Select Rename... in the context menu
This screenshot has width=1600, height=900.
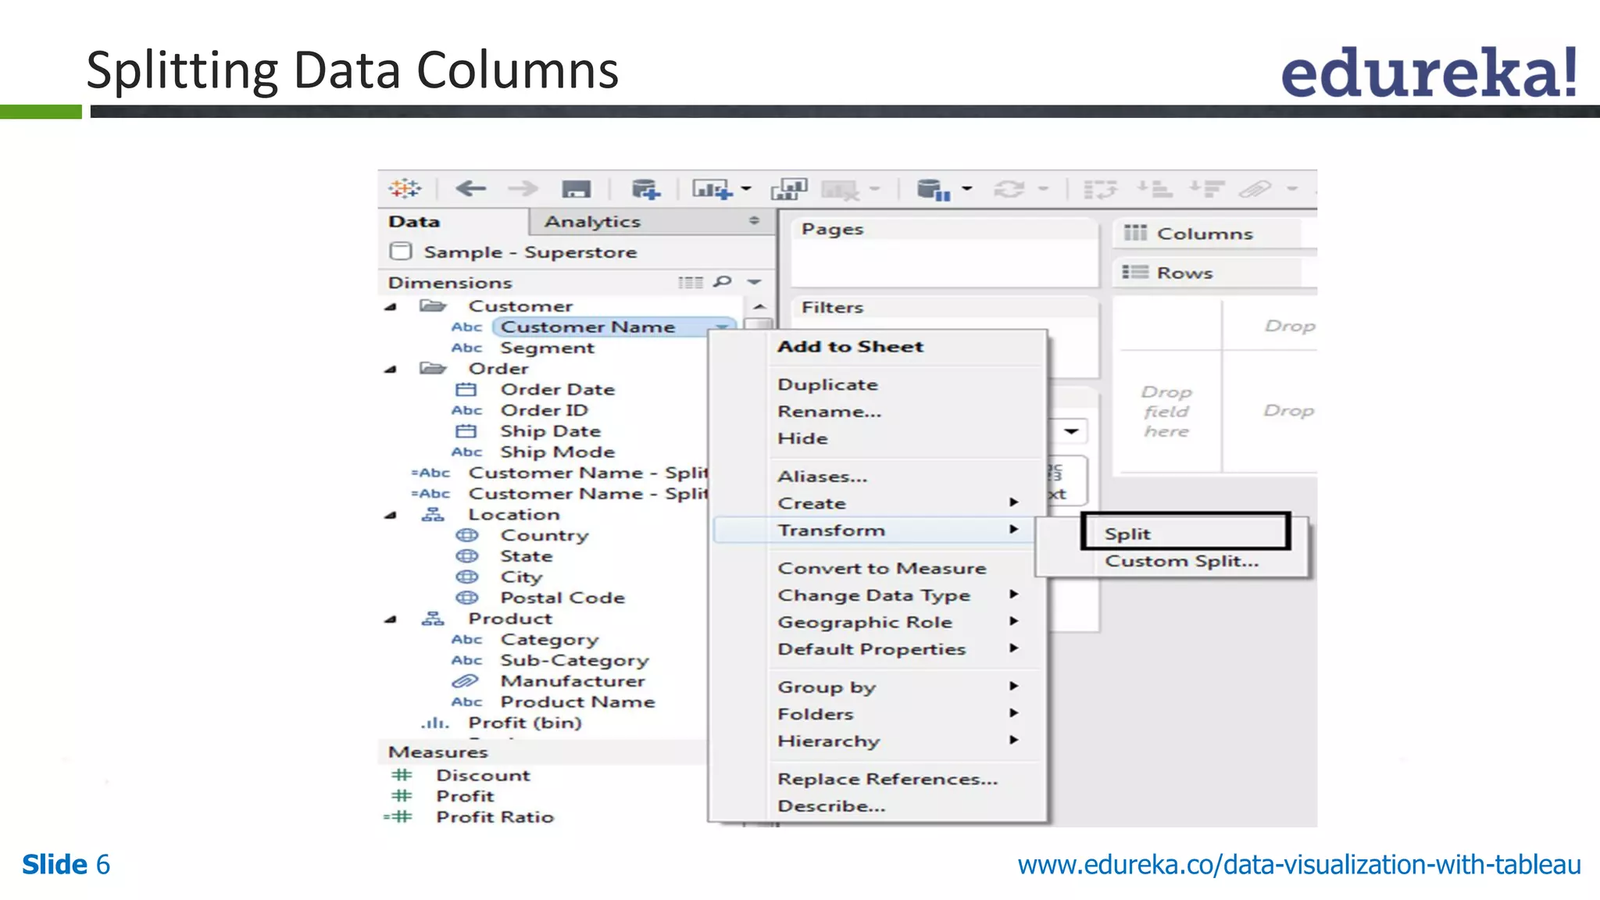click(x=829, y=412)
